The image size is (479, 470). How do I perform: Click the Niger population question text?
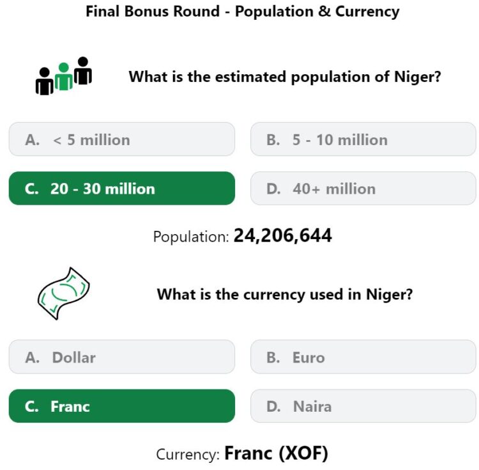coord(285,77)
